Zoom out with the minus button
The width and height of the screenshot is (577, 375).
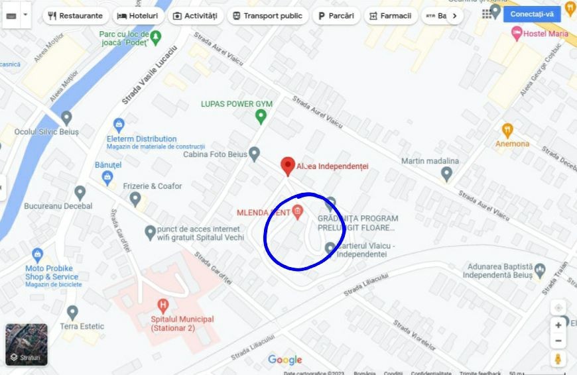(x=558, y=341)
